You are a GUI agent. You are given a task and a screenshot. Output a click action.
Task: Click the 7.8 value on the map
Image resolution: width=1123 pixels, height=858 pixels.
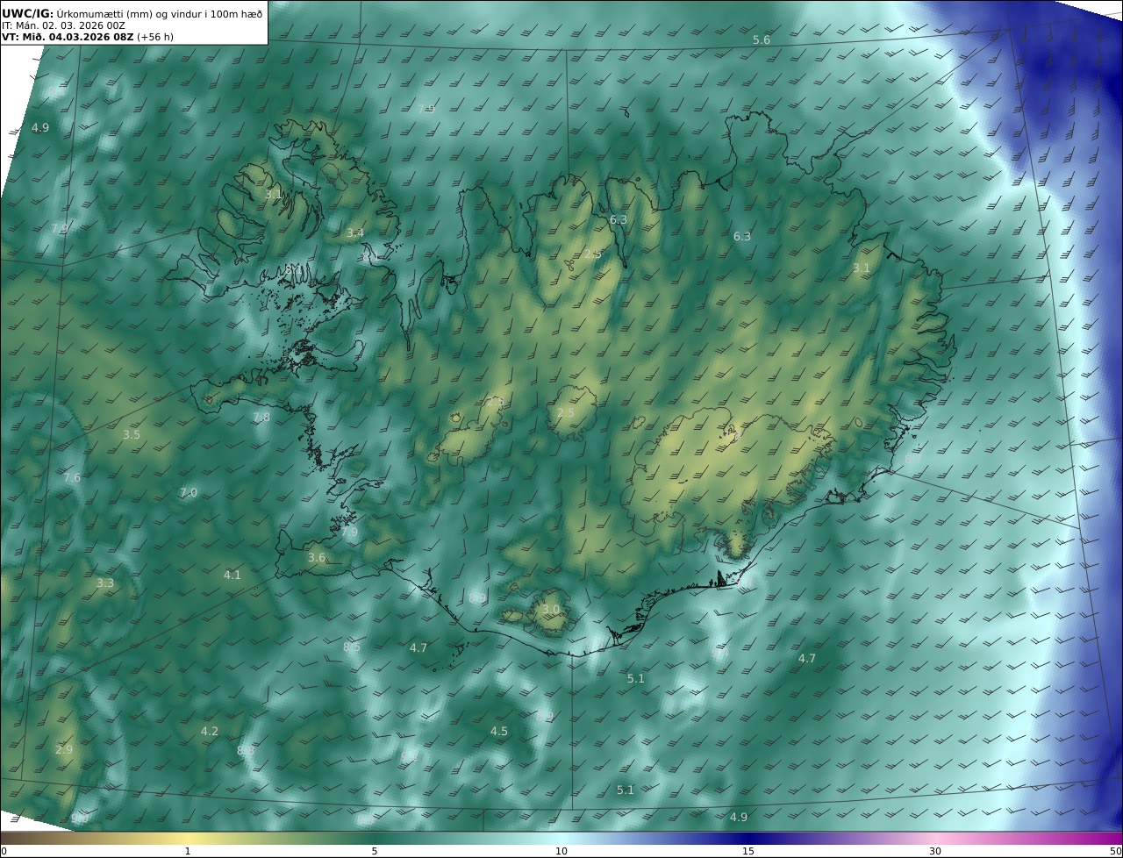click(x=261, y=418)
